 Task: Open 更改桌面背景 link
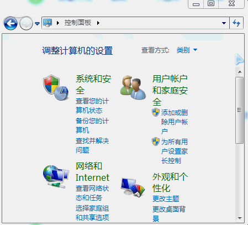click(x=169, y=214)
